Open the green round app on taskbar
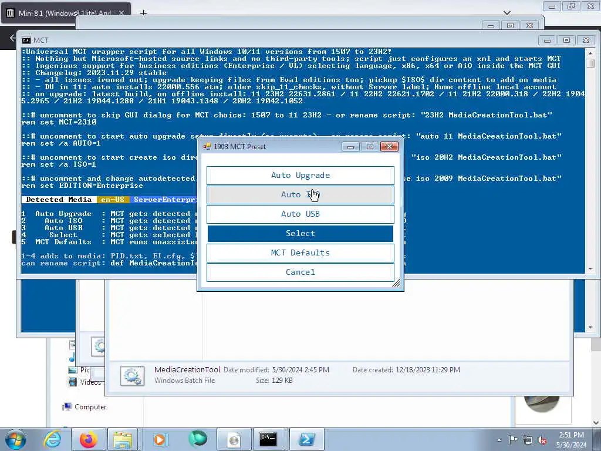The image size is (601, 451). point(198,439)
